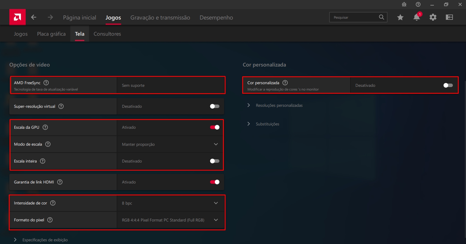This screenshot has width=466, height=244.
Task: Open favorites star icon
Action: (400, 17)
